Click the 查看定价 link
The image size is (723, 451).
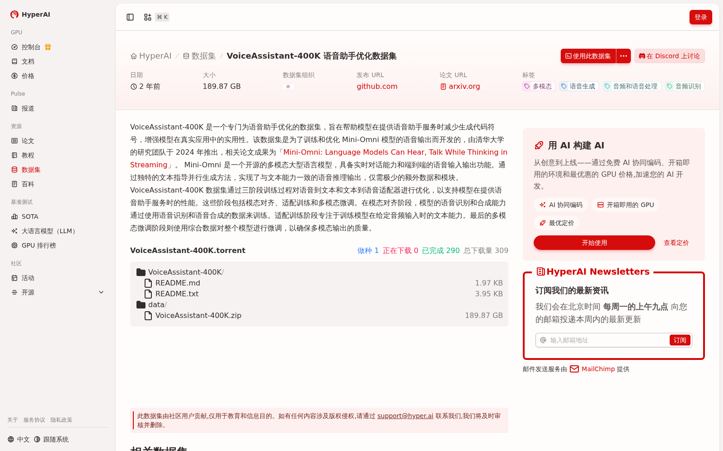[x=676, y=243]
